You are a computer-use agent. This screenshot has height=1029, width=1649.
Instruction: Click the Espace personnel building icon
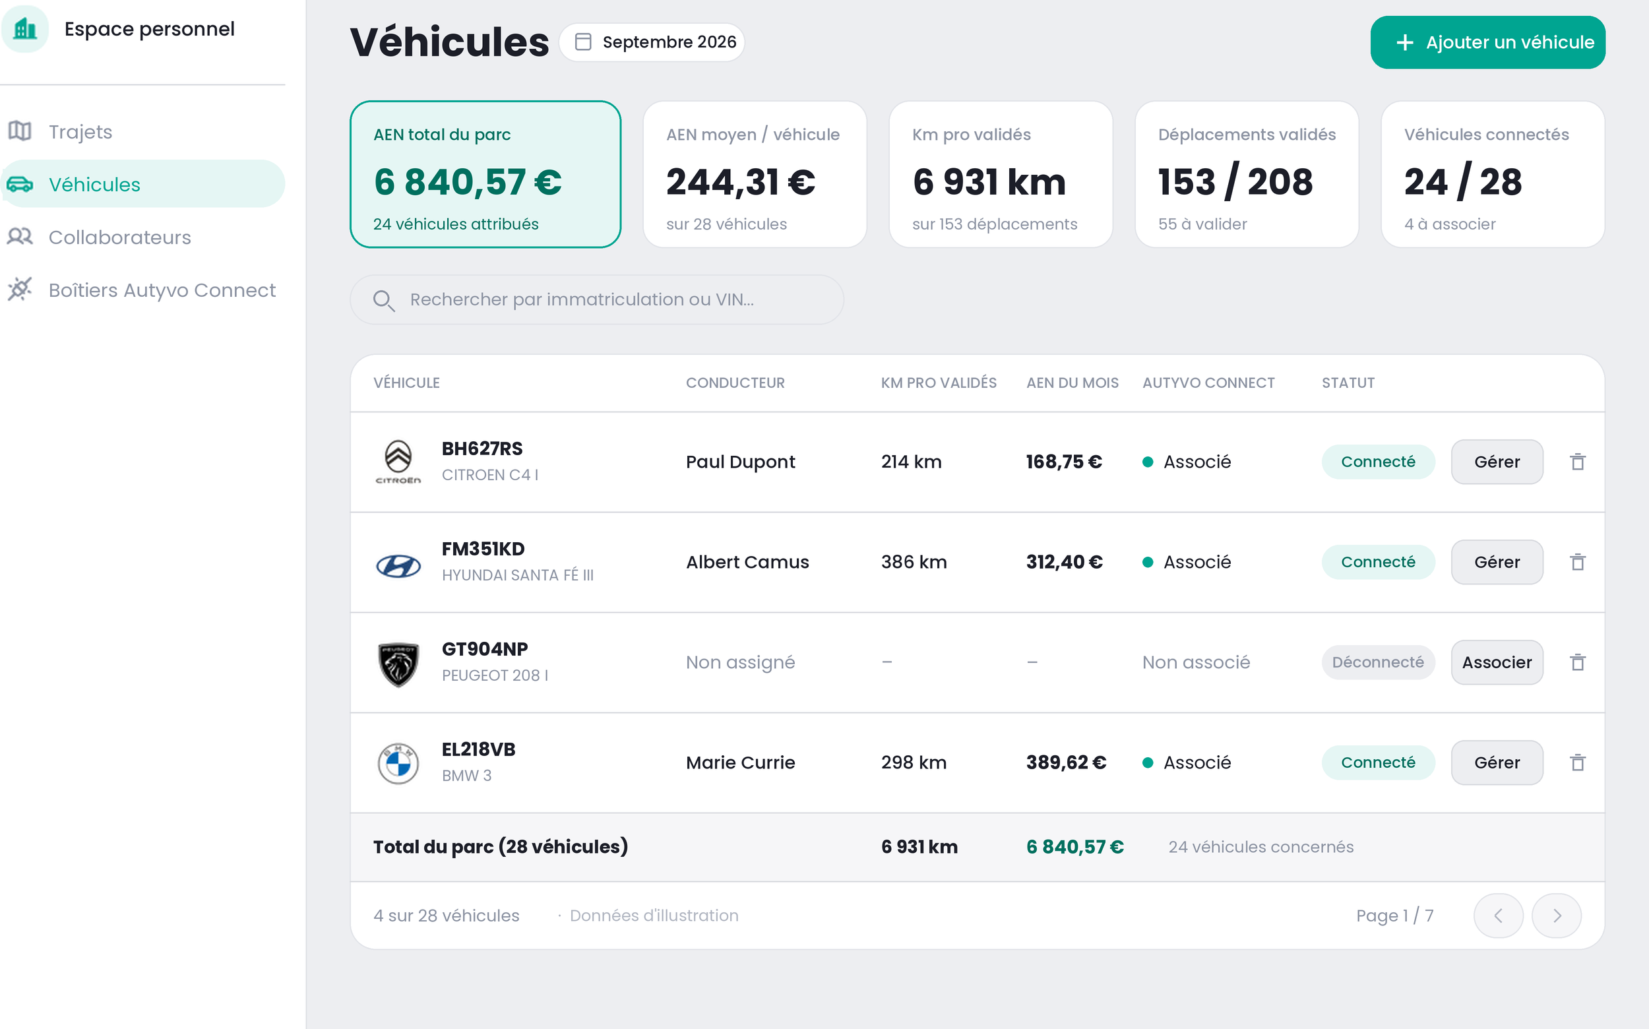tap(25, 28)
